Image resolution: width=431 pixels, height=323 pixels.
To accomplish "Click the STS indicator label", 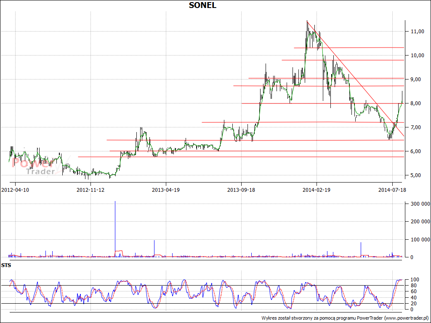I will click(6, 266).
